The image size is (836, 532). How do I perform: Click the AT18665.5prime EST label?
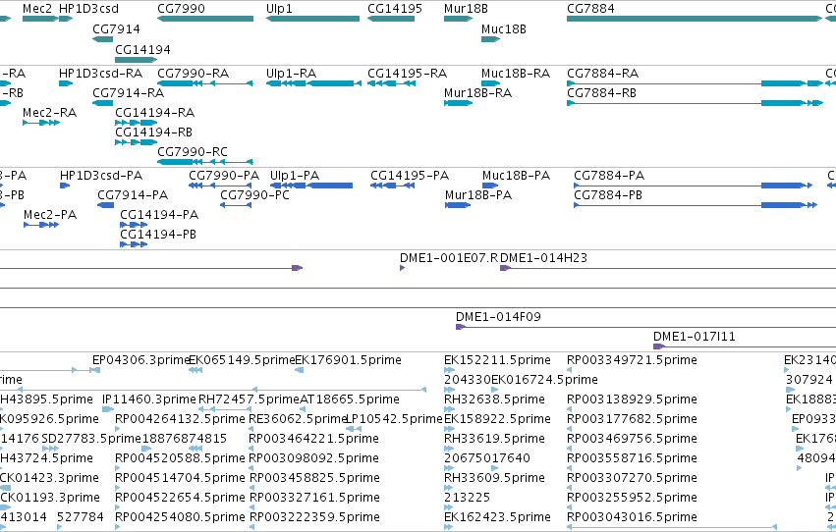[x=350, y=399]
